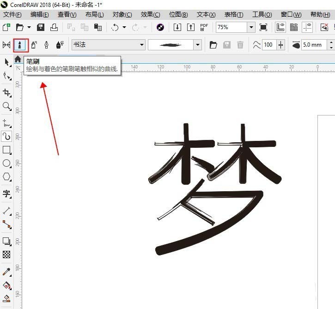
Task: Click the Import button in toolbar
Action: click(177, 27)
